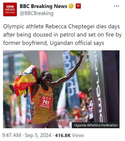The height and width of the screenshot is (141, 125).
Task: Open the attached photo of the runner
Action: [x=61, y=89]
